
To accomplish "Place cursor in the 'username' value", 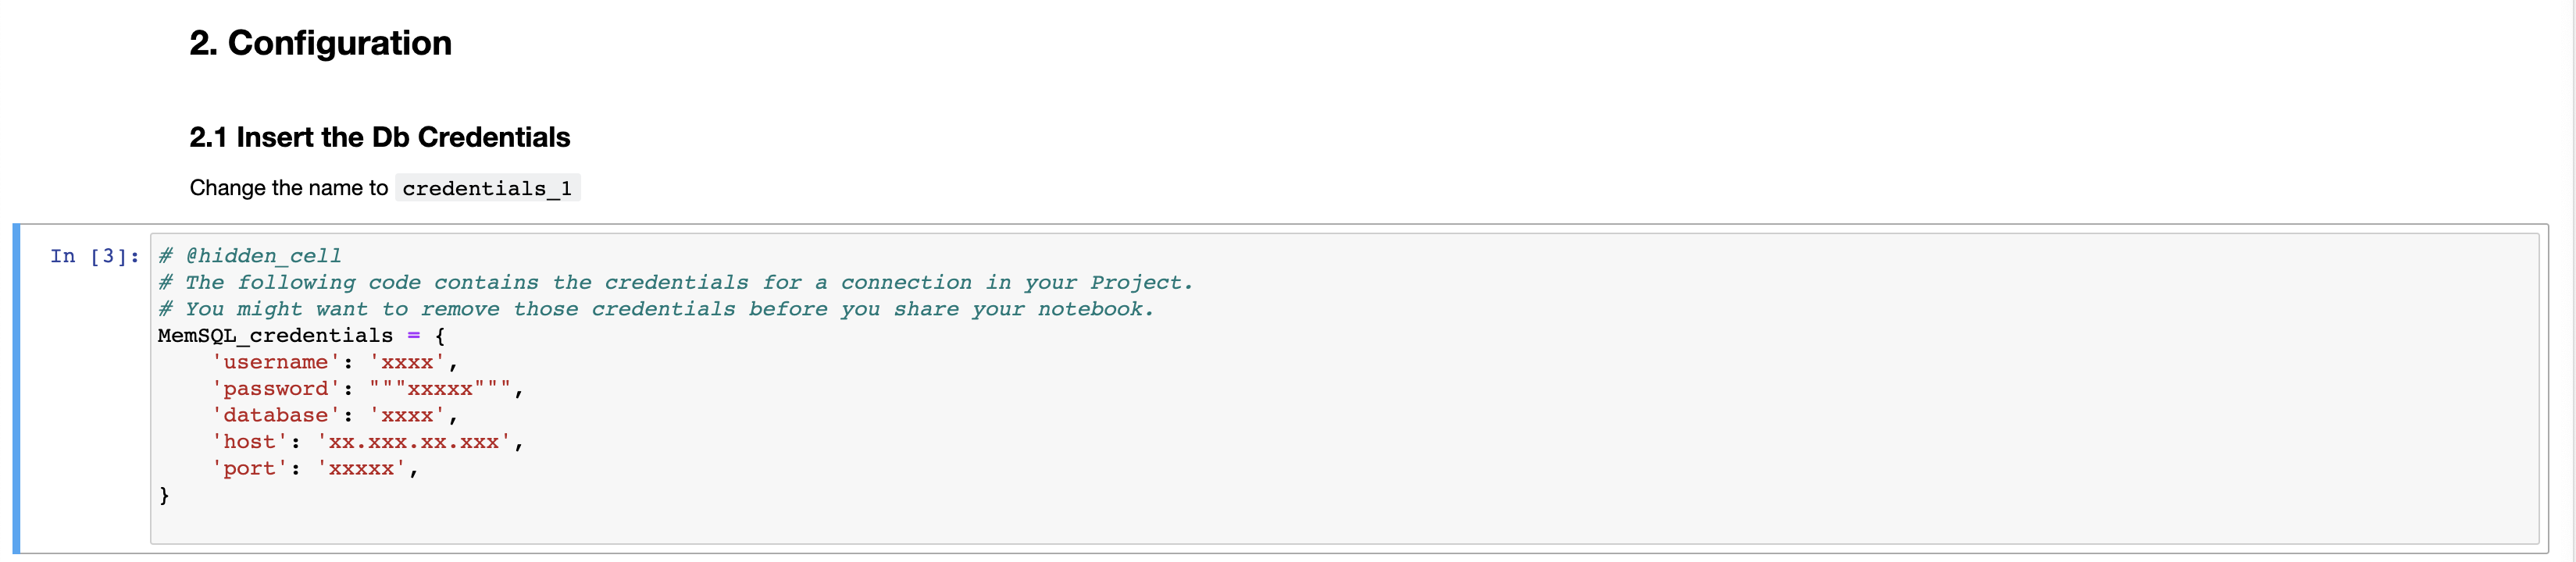I will click(x=407, y=362).
